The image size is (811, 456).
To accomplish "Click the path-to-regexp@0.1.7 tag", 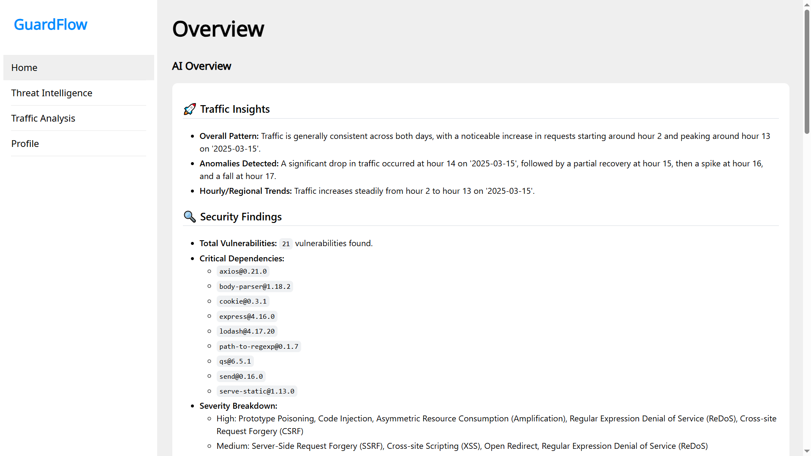I will pyautogui.click(x=259, y=347).
